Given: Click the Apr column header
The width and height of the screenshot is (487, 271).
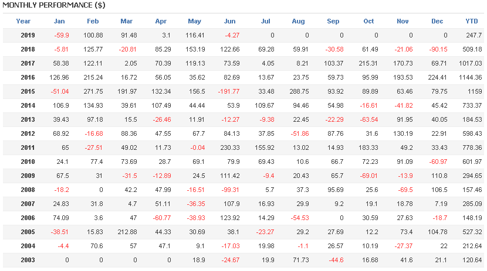Looking at the screenshot, I should tap(161, 21).
